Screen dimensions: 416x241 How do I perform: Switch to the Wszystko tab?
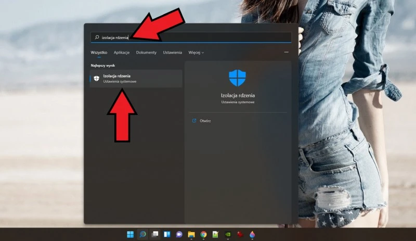(99, 53)
